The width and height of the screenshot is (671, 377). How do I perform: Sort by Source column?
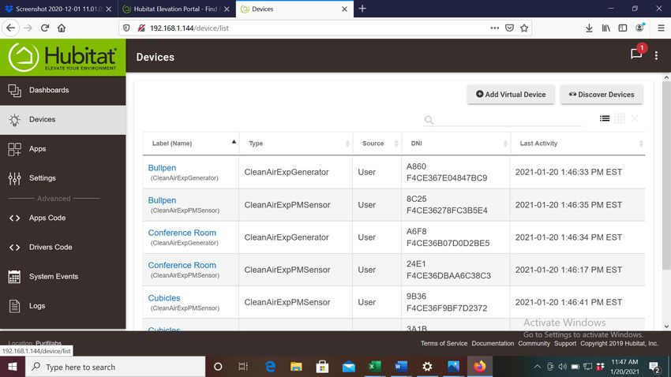coord(377,144)
